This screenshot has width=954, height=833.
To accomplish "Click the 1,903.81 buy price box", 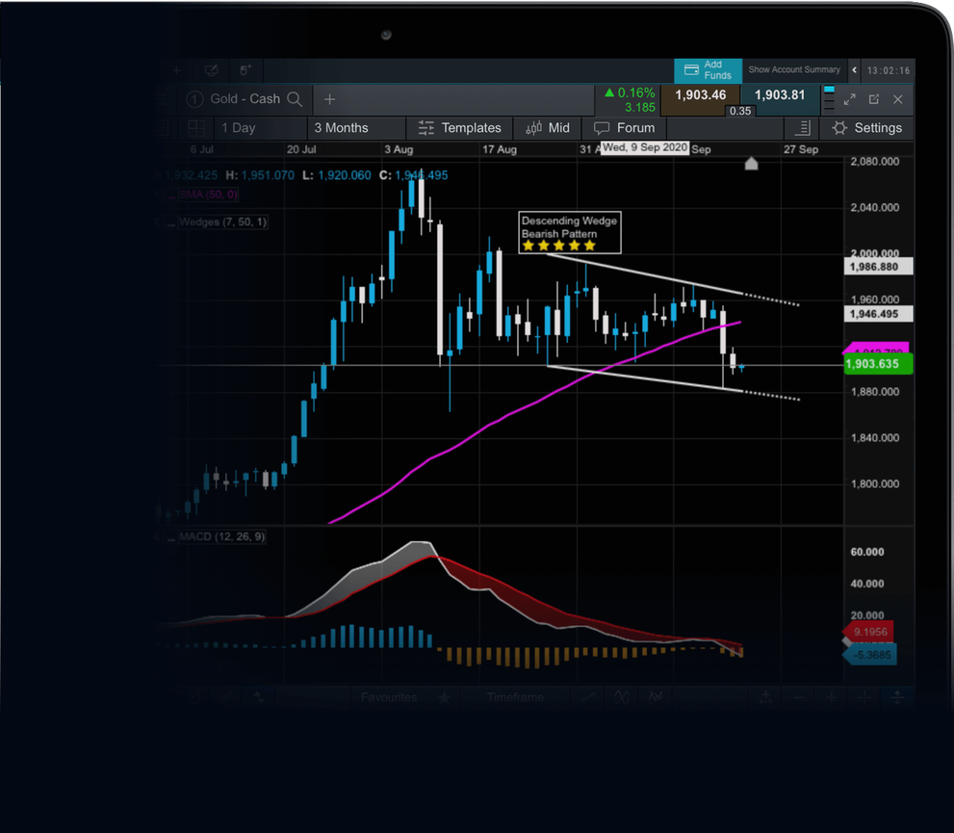I will click(779, 95).
